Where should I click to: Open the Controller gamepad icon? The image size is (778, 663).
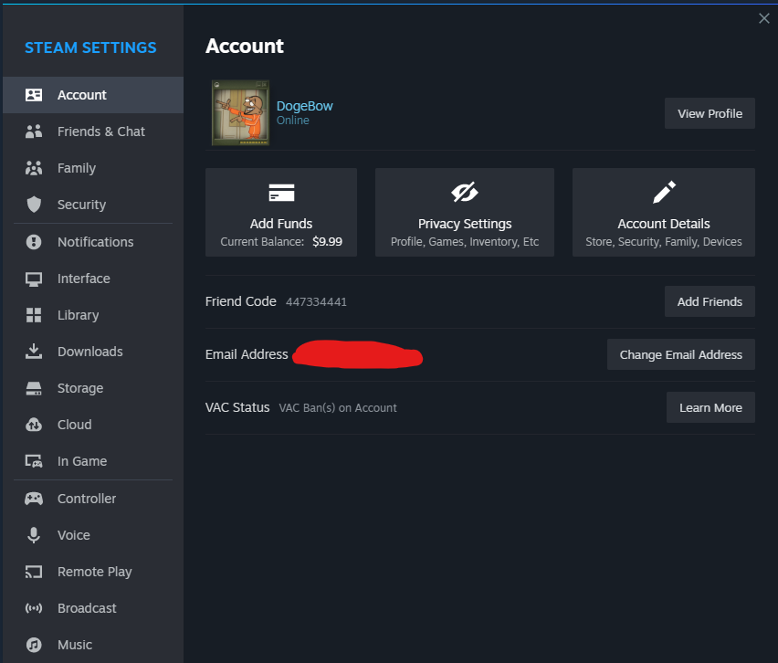34,499
